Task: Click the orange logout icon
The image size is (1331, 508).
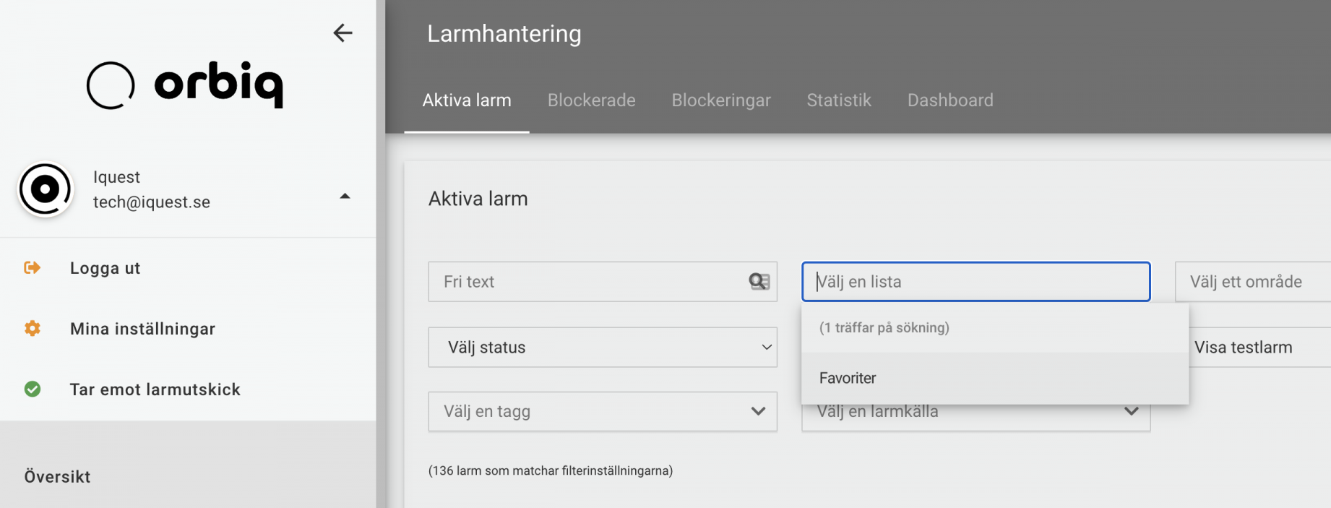Action: tap(32, 268)
